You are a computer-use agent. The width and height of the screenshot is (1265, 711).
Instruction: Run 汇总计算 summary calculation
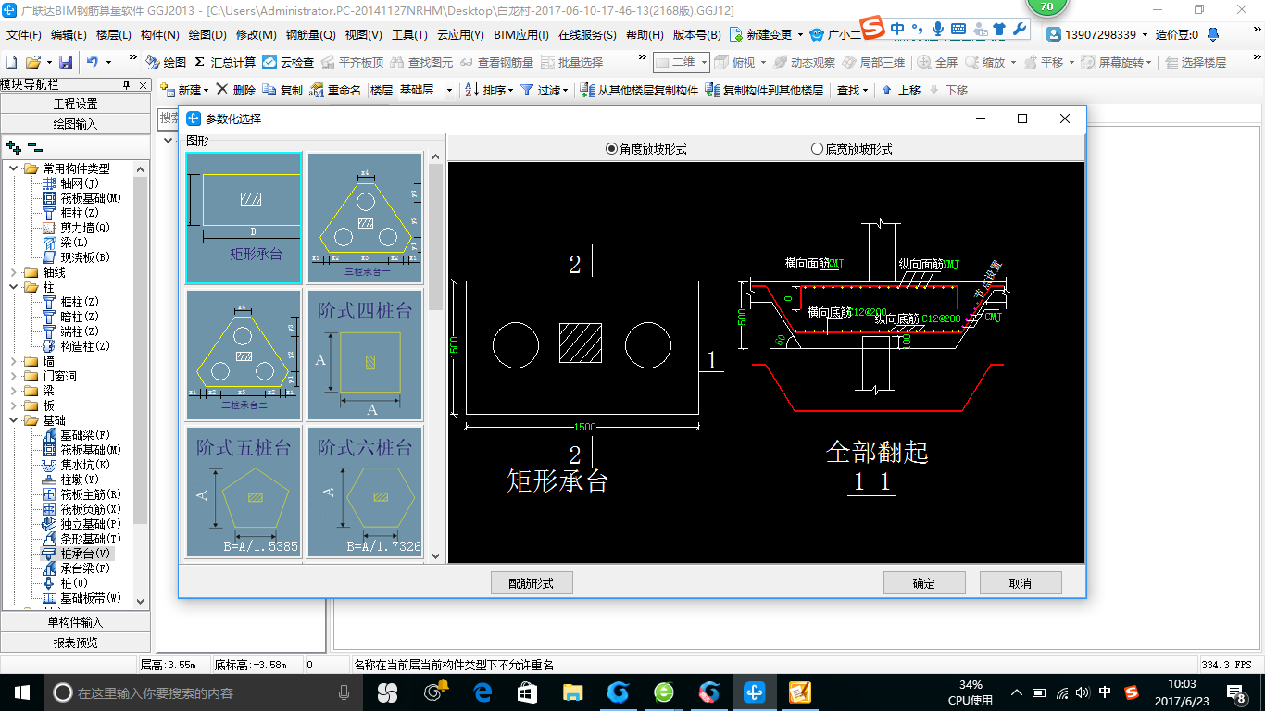point(225,62)
